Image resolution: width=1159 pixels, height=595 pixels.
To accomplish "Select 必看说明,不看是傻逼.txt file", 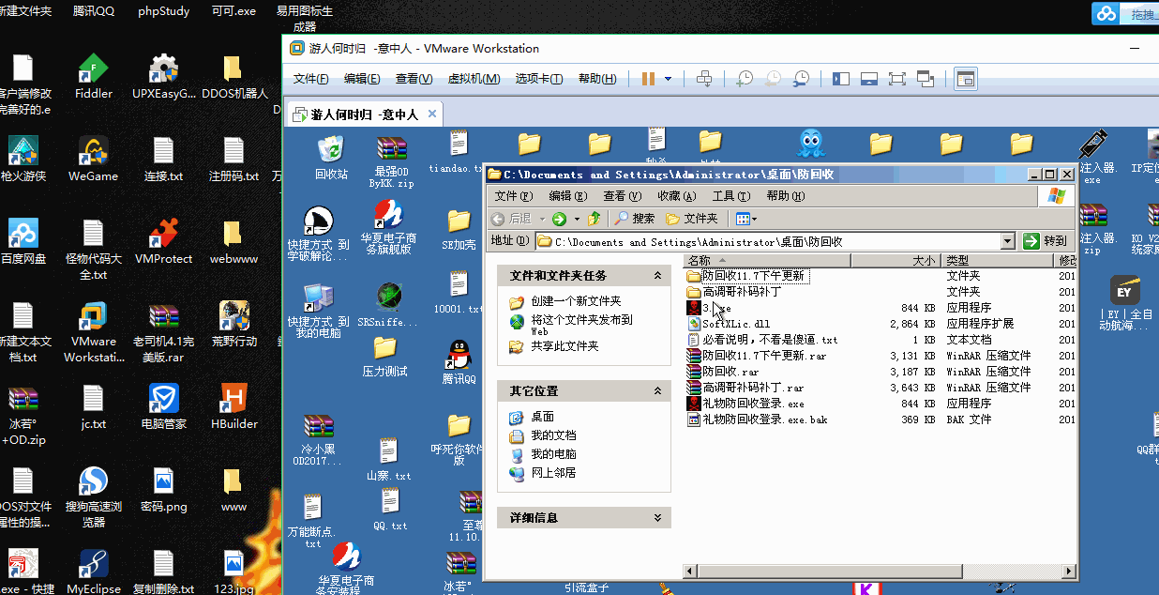I will [x=762, y=340].
